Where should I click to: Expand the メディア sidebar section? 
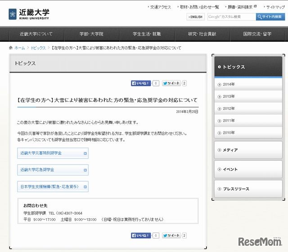pos(248,150)
